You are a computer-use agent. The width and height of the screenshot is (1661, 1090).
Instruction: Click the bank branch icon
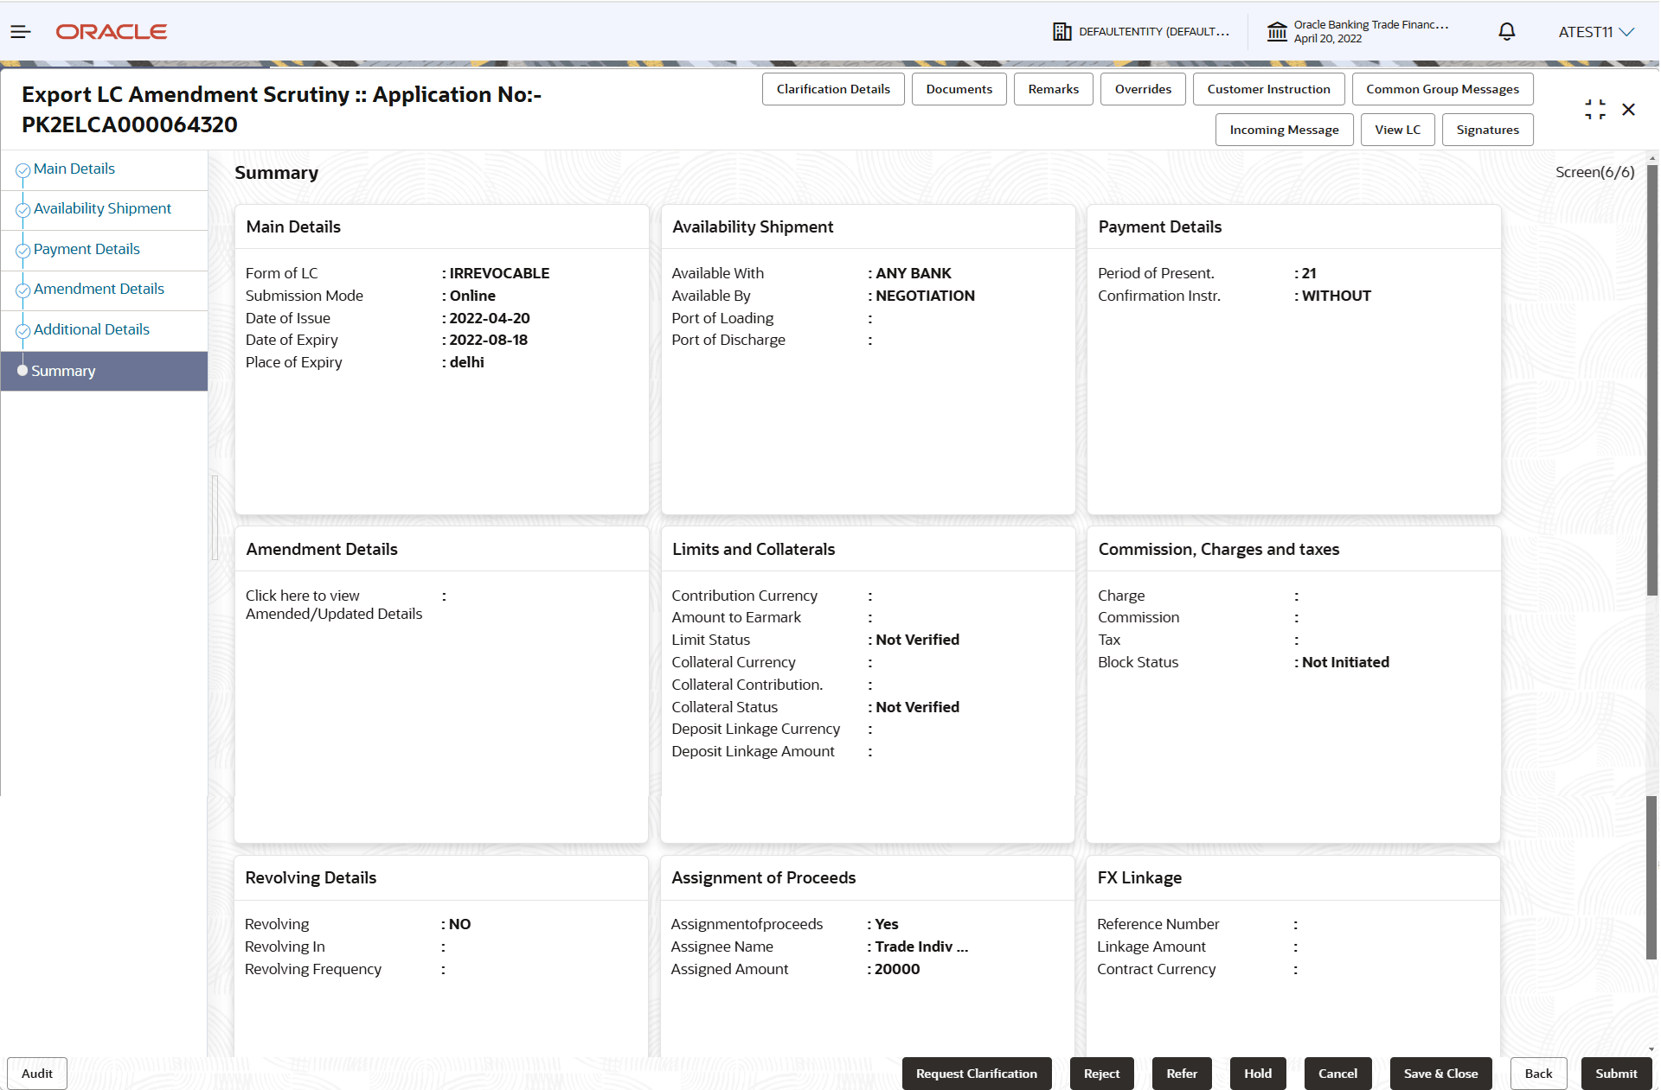click(x=1277, y=32)
